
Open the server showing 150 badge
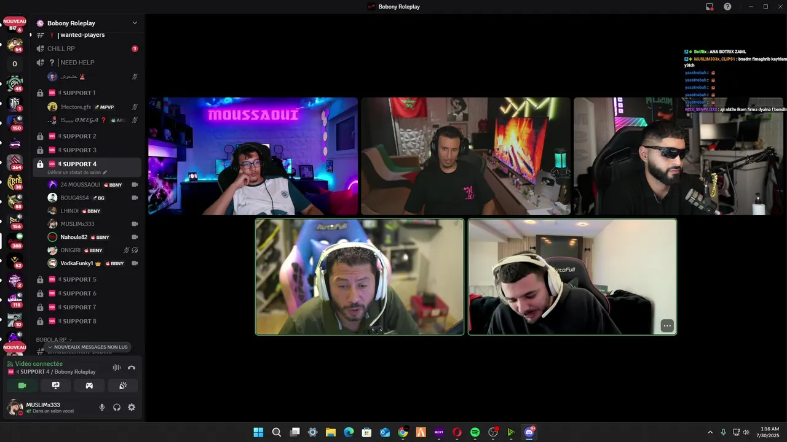[x=15, y=122]
